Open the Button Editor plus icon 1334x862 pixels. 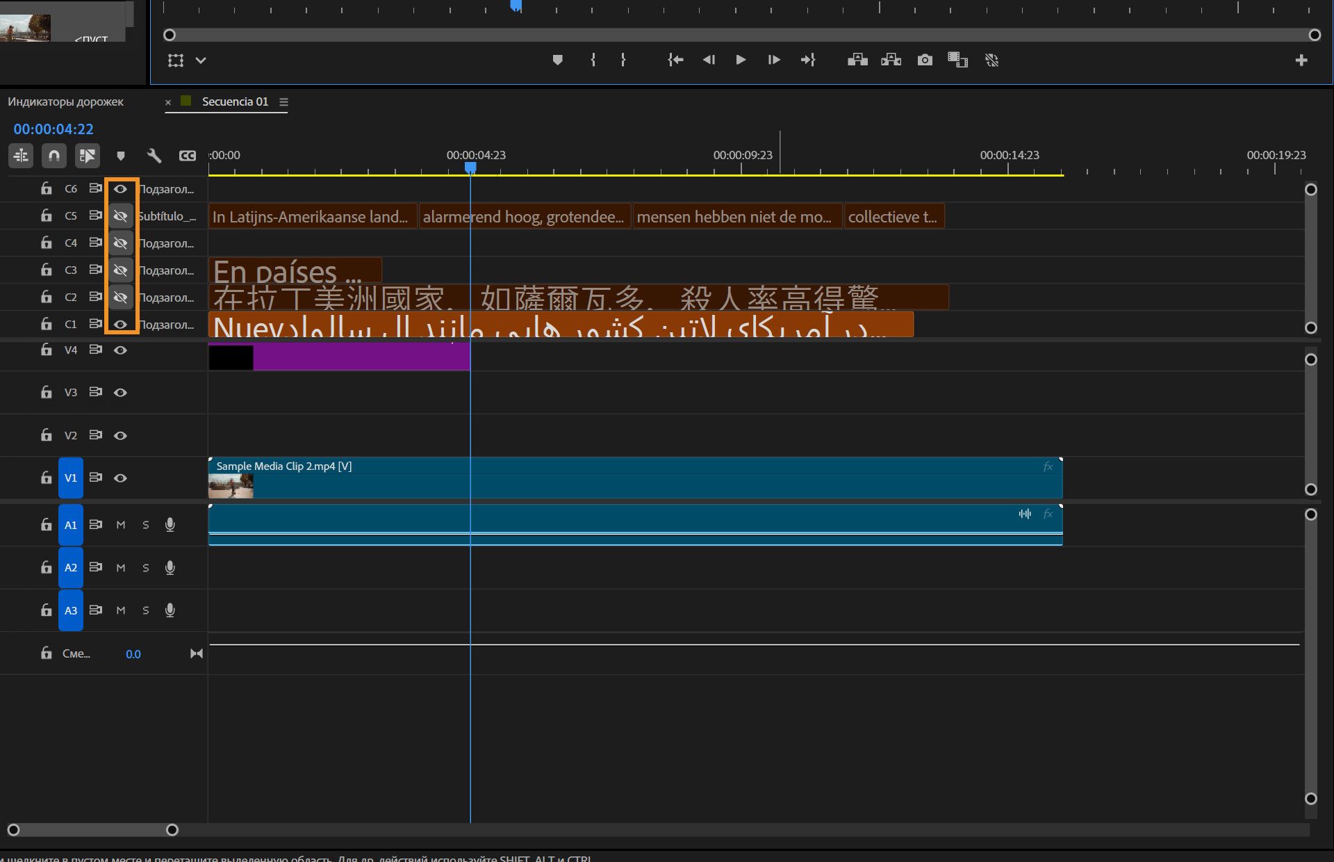tap(1301, 60)
